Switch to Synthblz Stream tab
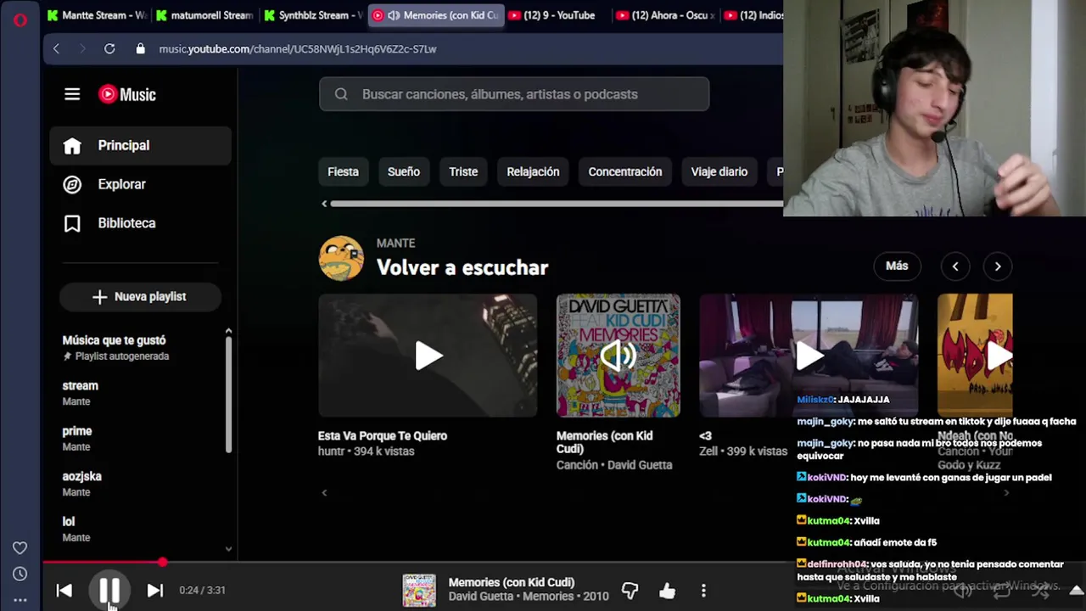 coord(312,15)
